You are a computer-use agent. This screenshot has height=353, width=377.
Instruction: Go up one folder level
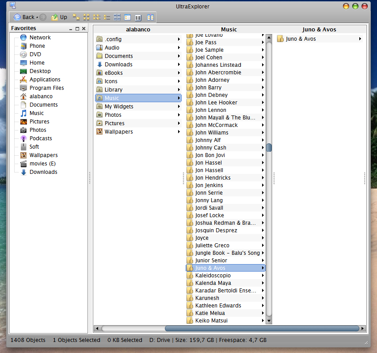click(x=59, y=17)
